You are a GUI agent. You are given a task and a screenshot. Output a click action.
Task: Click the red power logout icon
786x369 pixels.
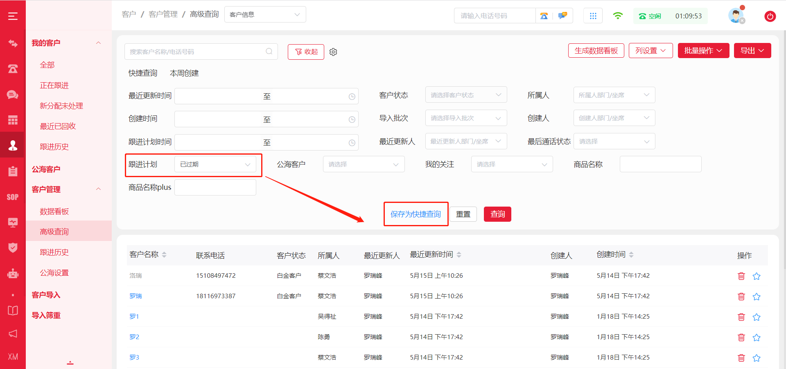pos(770,16)
